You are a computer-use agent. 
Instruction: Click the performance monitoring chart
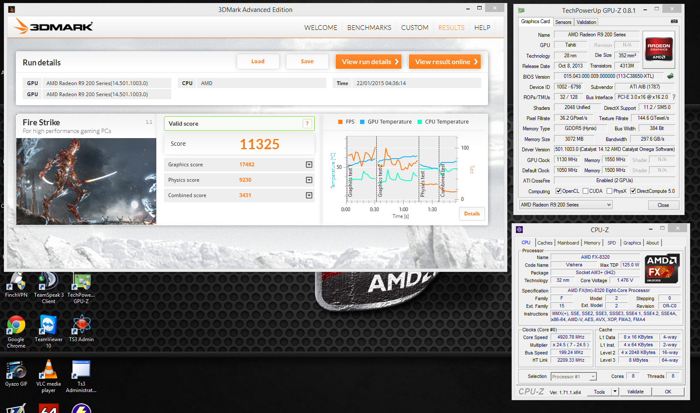click(402, 169)
